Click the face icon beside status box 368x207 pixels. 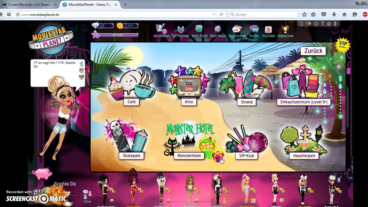(81, 71)
